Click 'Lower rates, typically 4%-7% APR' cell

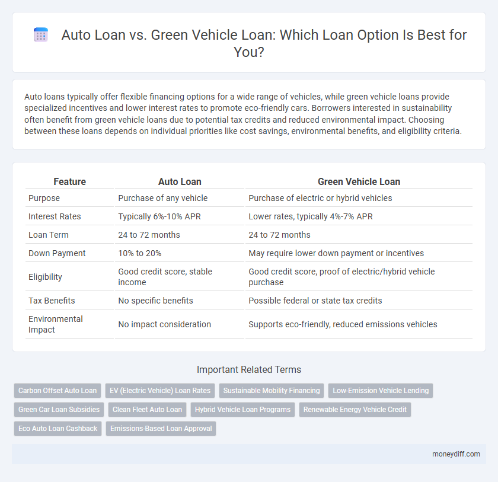[359, 216]
